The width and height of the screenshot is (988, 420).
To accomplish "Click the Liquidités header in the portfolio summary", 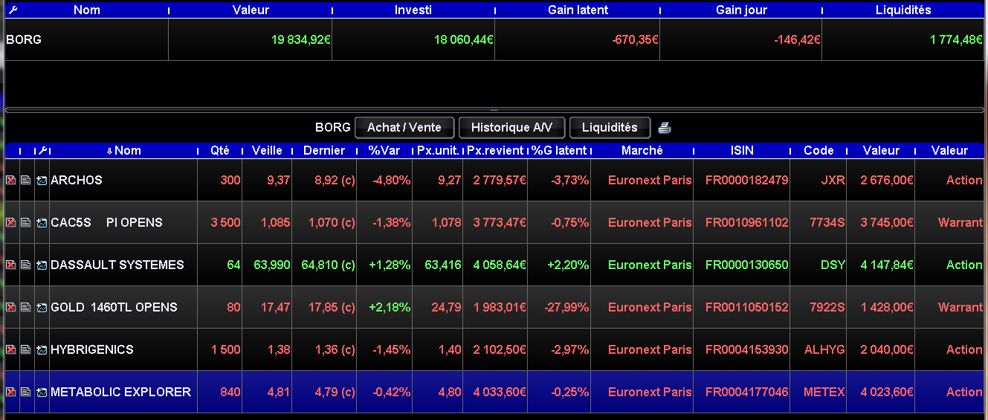I will (x=903, y=10).
